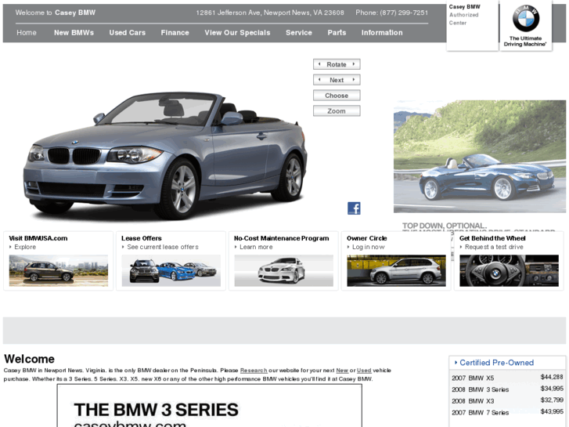Open Service menu item
This screenshot has width=569, height=427.
299,33
